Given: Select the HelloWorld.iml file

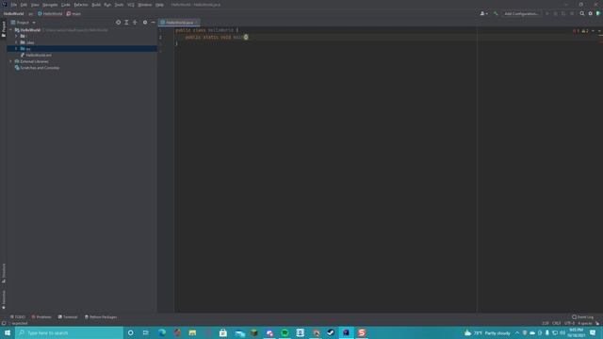Looking at the screenshot, I should [x=36, y=55].
